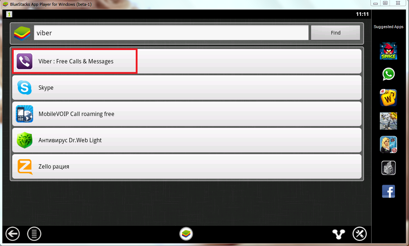The height and width of the screenshot is (246, 409).
Task: Maximize the BlueStacks window
Action: click(385, 3)
